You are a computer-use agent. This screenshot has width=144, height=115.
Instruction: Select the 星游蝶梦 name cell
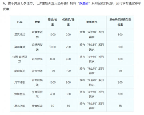click(20, 47)
